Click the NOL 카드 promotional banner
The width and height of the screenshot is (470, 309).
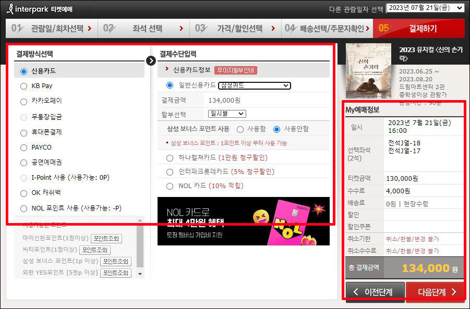tap(244, 221)
